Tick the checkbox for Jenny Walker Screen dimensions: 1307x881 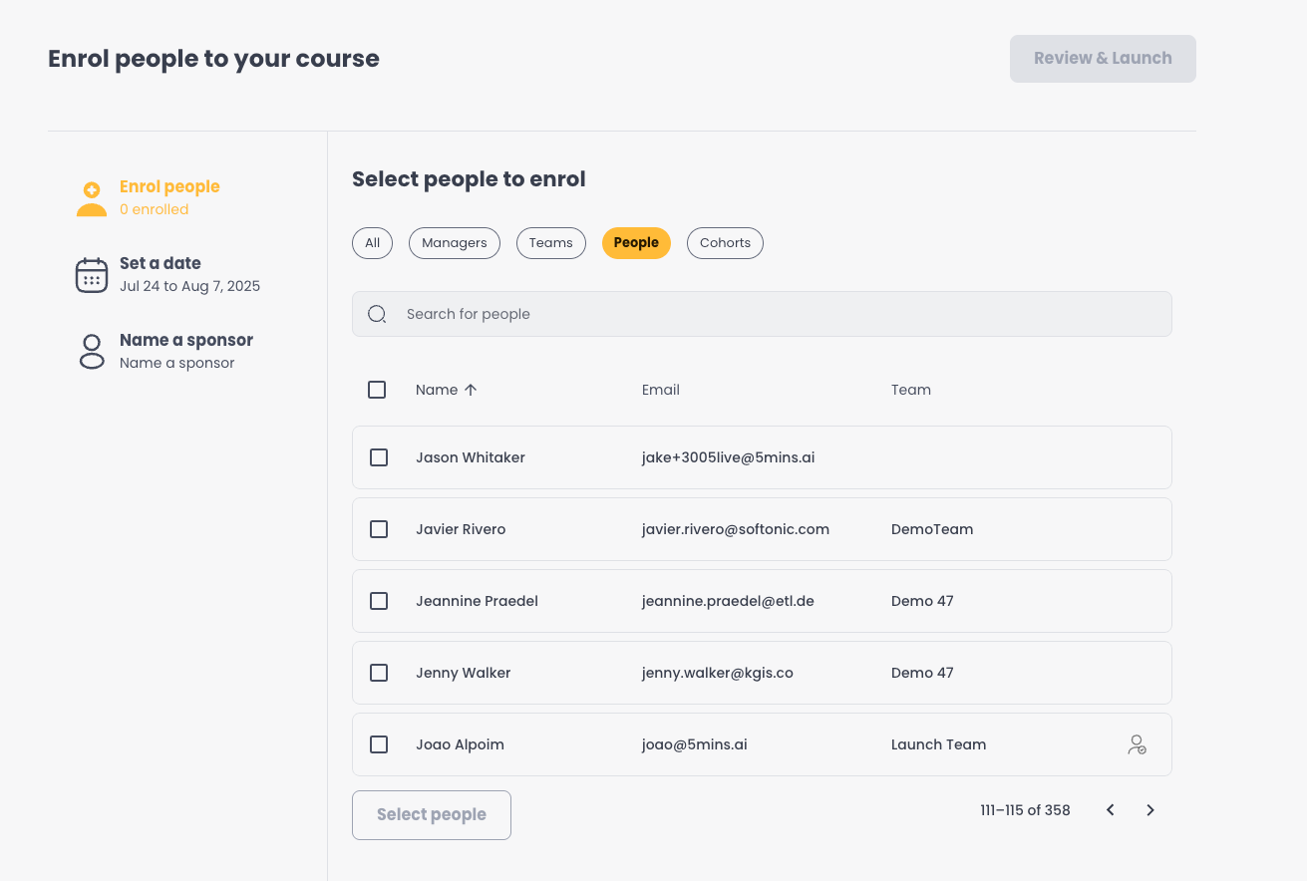(x=379, y=673)
